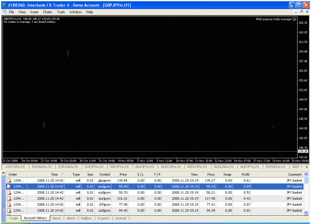Switch to AUDUSDm,H1 chart tab

(224, 167)
